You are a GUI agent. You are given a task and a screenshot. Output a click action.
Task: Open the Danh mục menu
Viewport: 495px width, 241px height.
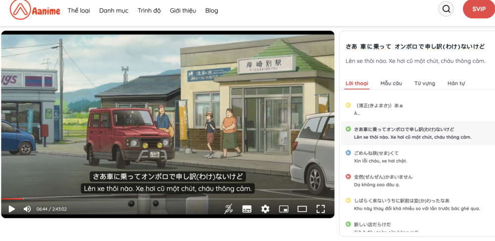click(114, 10)
